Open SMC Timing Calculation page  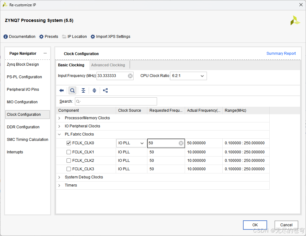pos(28,140)
